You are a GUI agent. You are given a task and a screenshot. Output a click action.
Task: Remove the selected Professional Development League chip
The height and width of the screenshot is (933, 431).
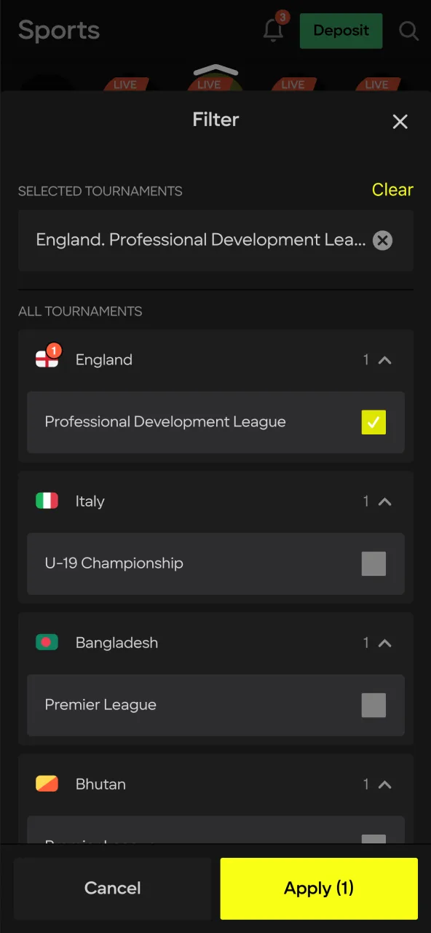(x=382, y=241)
